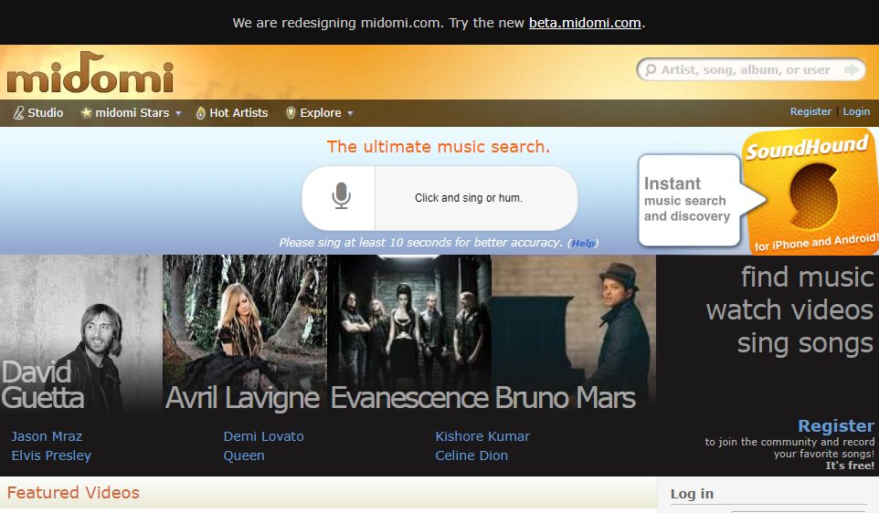This screenshot has width=879, height=513.
Task: Open Celine Dion artist link
Action: tap(471, 455)
